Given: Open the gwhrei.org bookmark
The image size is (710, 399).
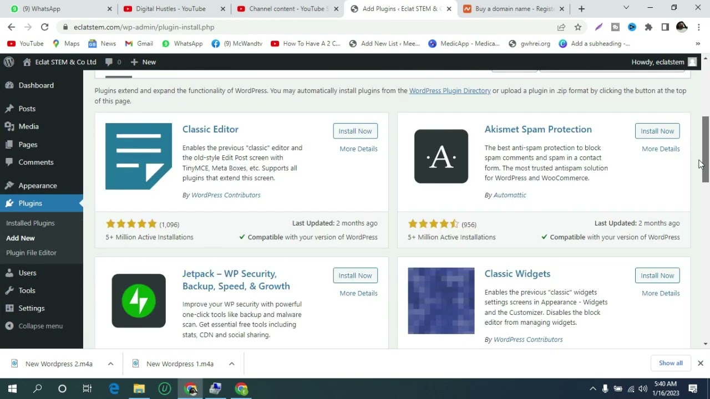Looking at the screenshot, I should 530,44.
